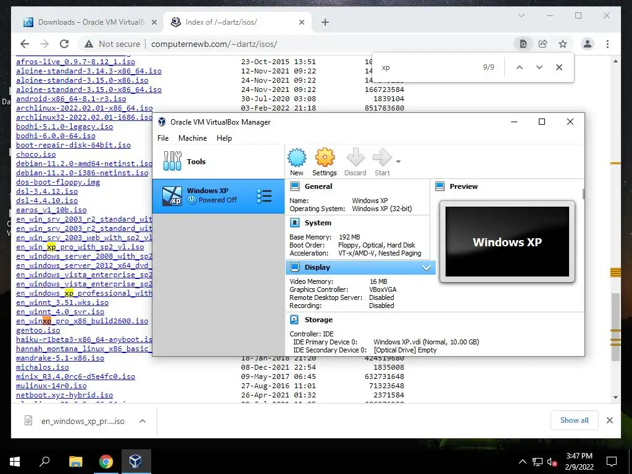Click the General section icon

click(x=294, y=186)
